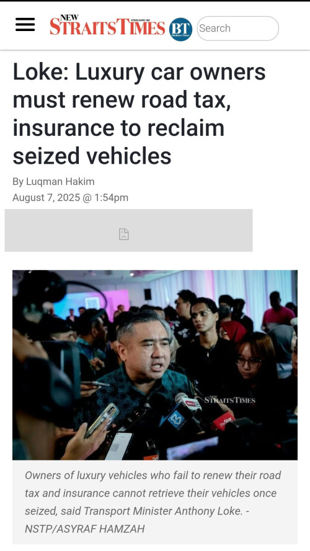
Task: Tap the luxury car owners headline
Action: [139, 114]
